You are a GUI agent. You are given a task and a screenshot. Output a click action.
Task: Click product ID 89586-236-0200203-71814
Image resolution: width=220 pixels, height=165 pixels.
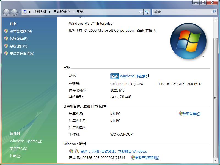(104, 158)
